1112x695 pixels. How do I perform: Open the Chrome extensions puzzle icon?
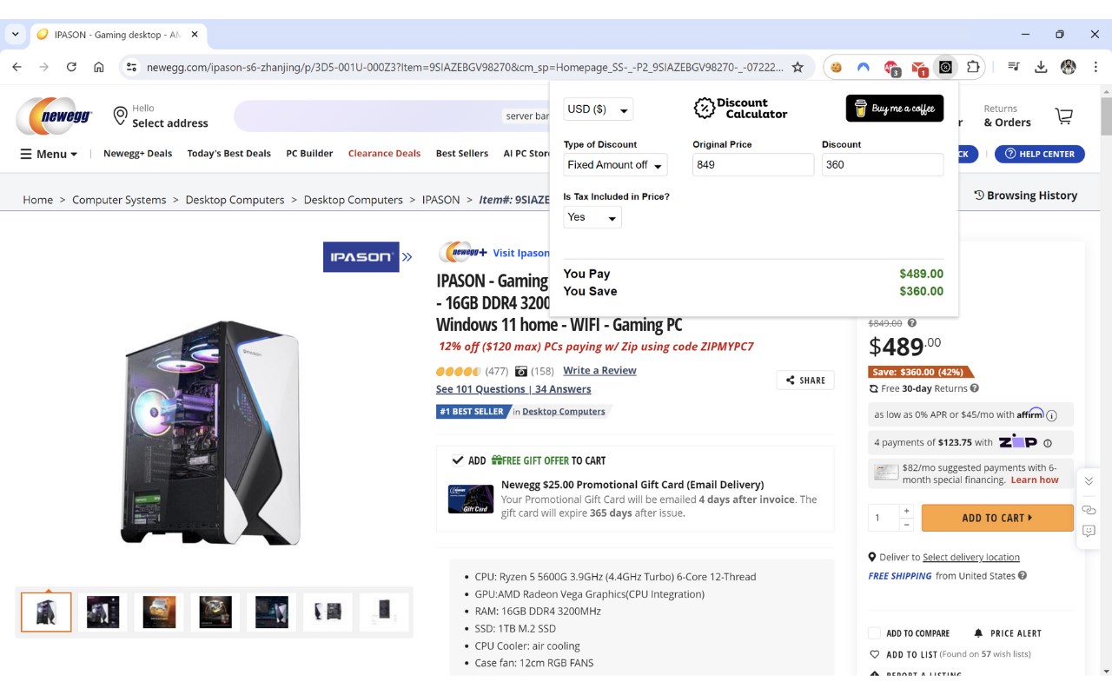(973, 67)
